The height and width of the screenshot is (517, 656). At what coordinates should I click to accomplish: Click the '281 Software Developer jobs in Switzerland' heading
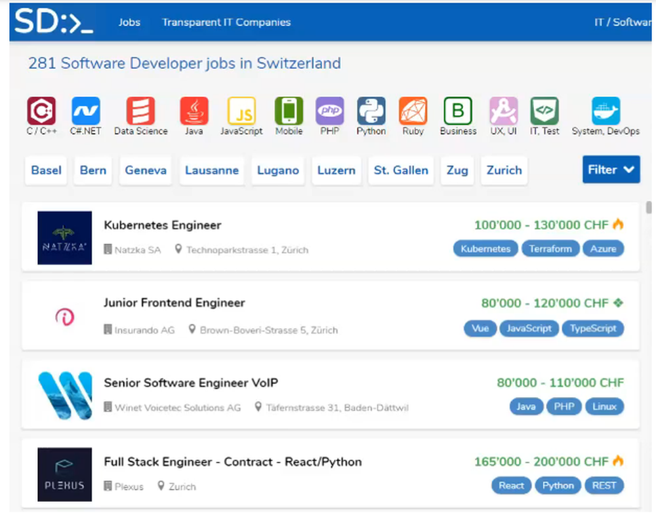[184, 63]
